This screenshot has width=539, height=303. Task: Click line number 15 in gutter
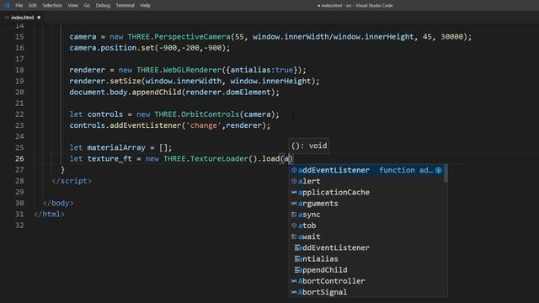(x=19, y=37)
